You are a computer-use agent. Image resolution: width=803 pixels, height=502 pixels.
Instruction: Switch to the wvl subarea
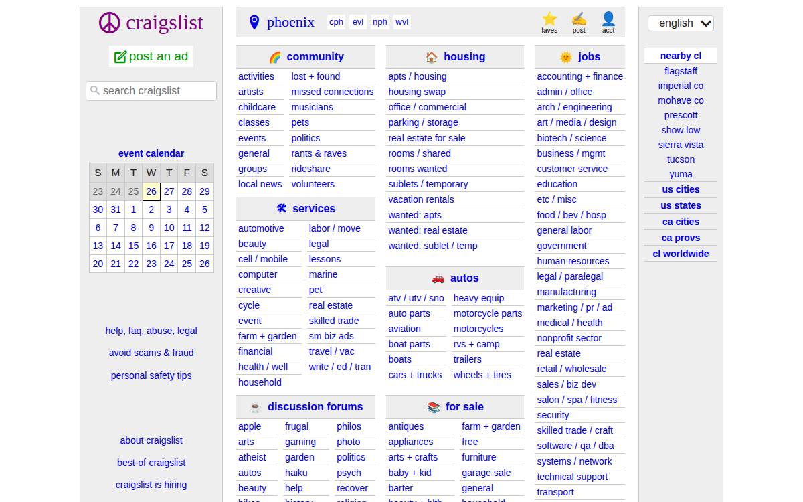[x=402, y=22]
